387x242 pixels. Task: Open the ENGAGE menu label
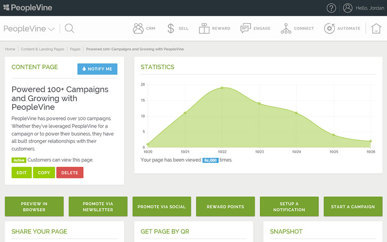262,29
